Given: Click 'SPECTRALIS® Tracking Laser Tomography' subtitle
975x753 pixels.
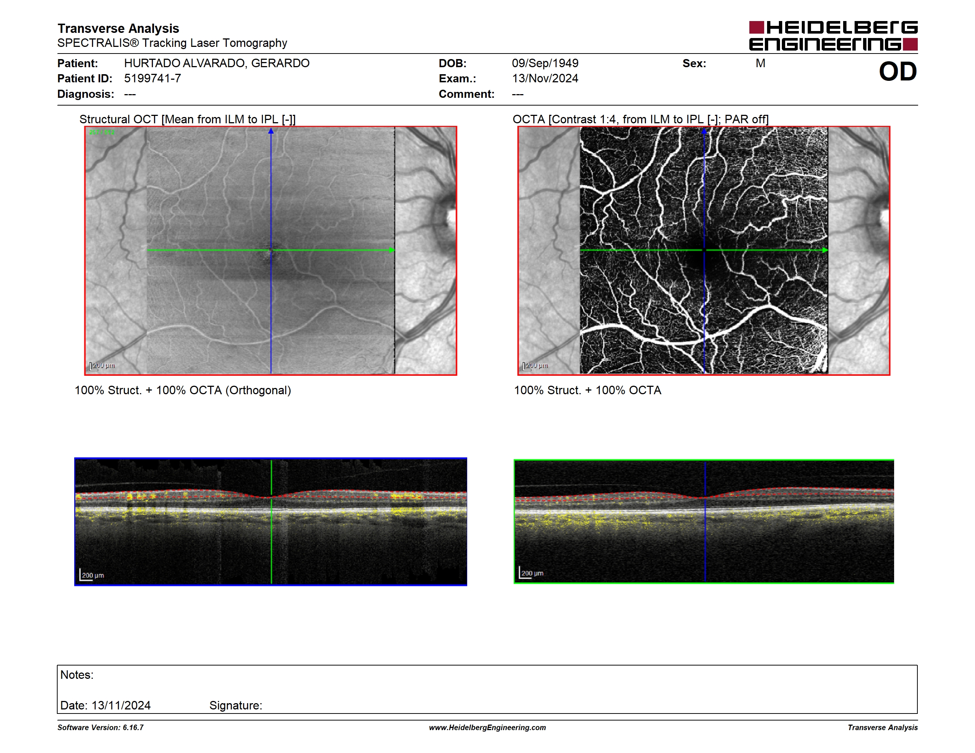Looking at the screenshot, I should click(172, 43).
